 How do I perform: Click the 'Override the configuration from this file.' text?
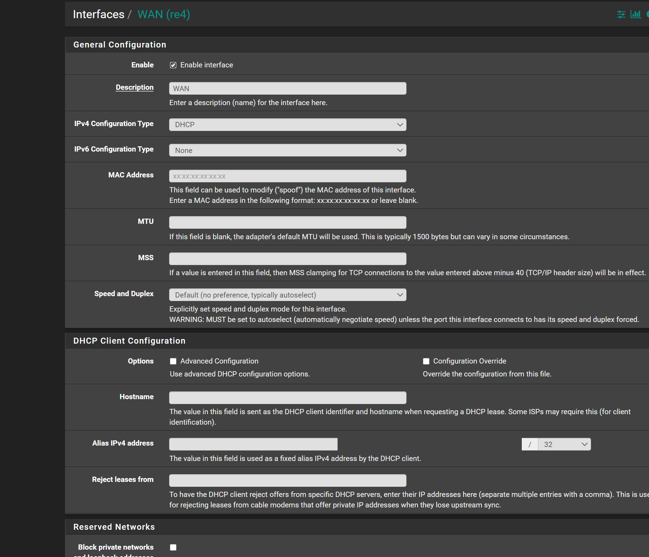[x=487, y=374]
